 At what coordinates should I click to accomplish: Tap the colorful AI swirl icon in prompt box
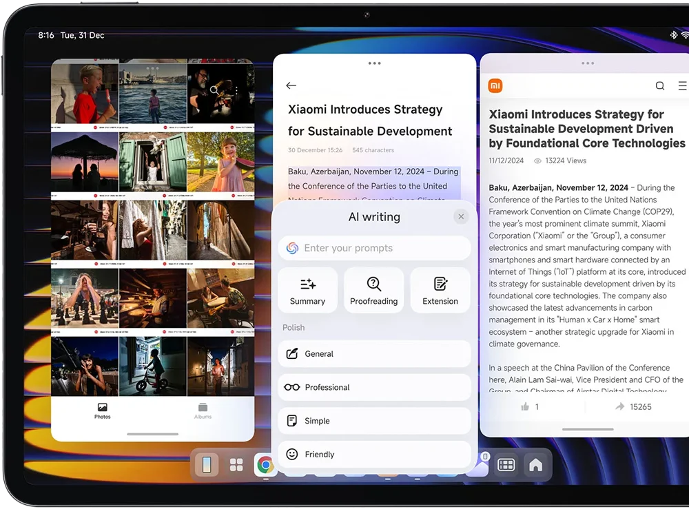(x=292, y=248)
